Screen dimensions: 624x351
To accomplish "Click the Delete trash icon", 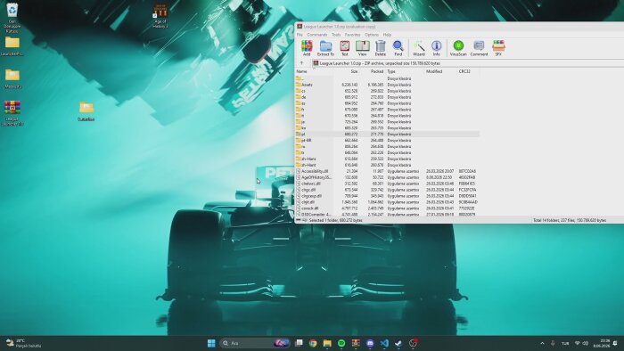I will pos(381,48).
